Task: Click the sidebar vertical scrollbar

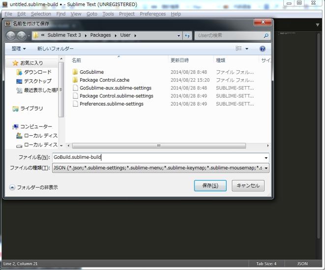Action: (61, 89)
